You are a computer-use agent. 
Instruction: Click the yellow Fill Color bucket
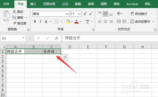coord(68,21)
